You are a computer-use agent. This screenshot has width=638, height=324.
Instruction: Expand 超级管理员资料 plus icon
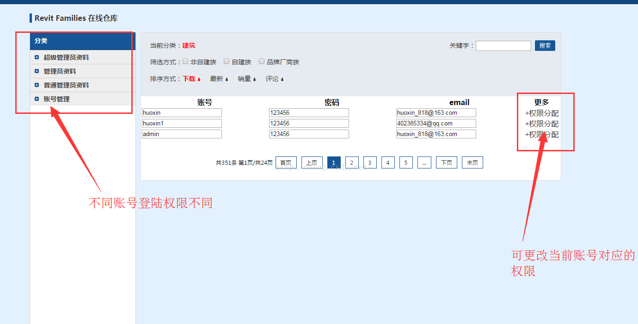click(37, 57)
